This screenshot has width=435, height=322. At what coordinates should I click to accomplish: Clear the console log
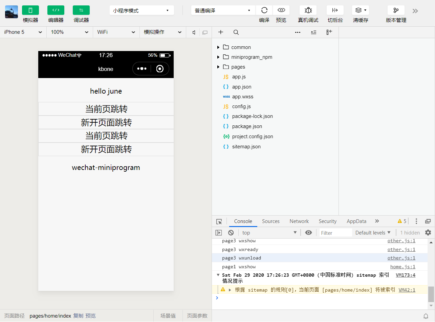click(x=231, y=233)
